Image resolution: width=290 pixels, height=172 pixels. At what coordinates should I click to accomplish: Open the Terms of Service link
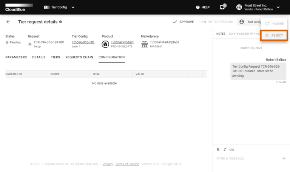pos(127,164)
